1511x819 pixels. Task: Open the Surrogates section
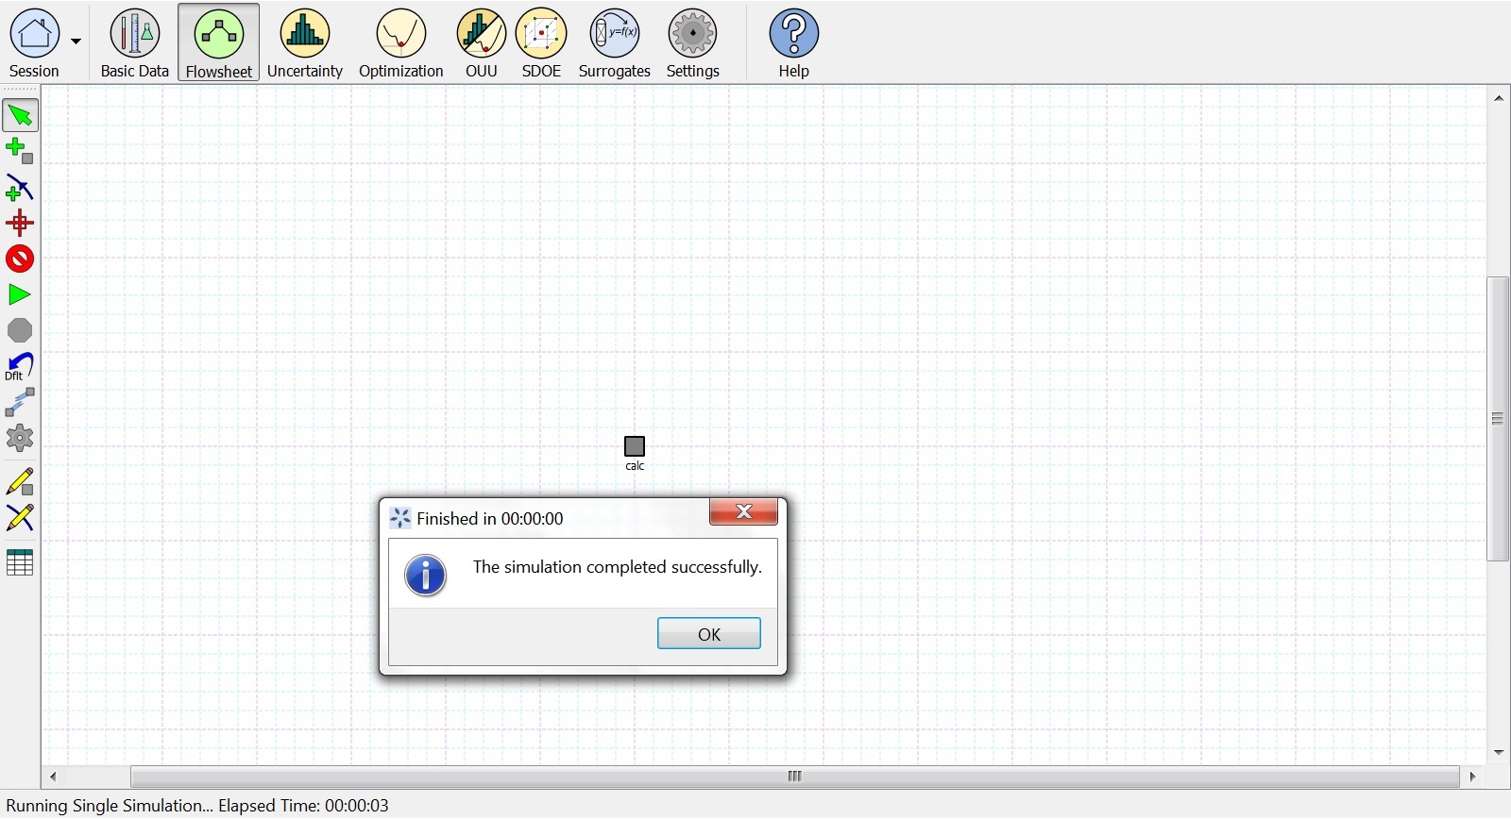[615, 42]
